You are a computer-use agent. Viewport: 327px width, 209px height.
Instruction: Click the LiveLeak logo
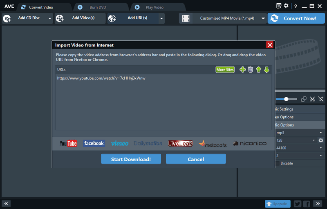point(180,143)
